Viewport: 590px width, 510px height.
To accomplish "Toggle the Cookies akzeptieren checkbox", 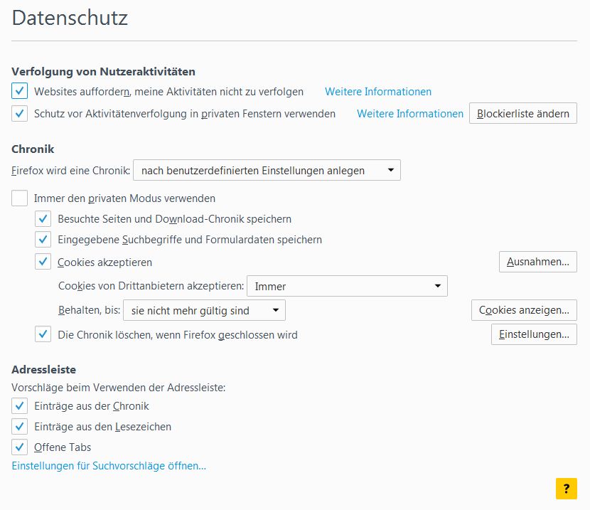I will [43, 262].
